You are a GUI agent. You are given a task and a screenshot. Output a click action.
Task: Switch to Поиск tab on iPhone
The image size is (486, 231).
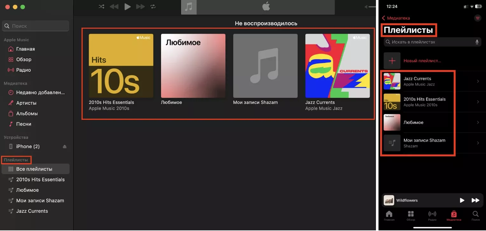coord(476,216)
